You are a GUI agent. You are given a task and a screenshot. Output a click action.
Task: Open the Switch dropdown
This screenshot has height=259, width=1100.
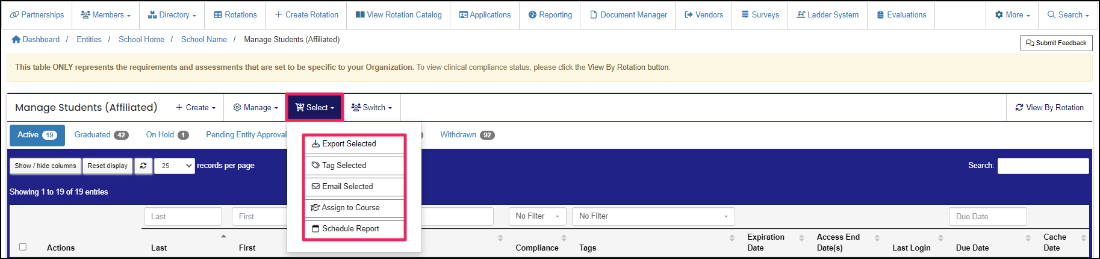tap(371, 107)
